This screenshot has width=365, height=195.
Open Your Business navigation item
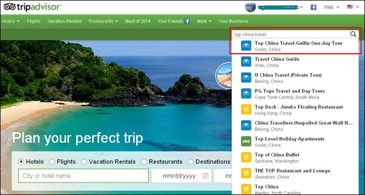tap(233, 21)
